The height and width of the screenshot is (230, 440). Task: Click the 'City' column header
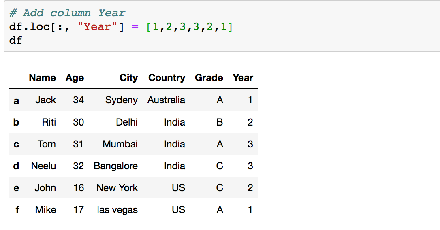(128, 78)
